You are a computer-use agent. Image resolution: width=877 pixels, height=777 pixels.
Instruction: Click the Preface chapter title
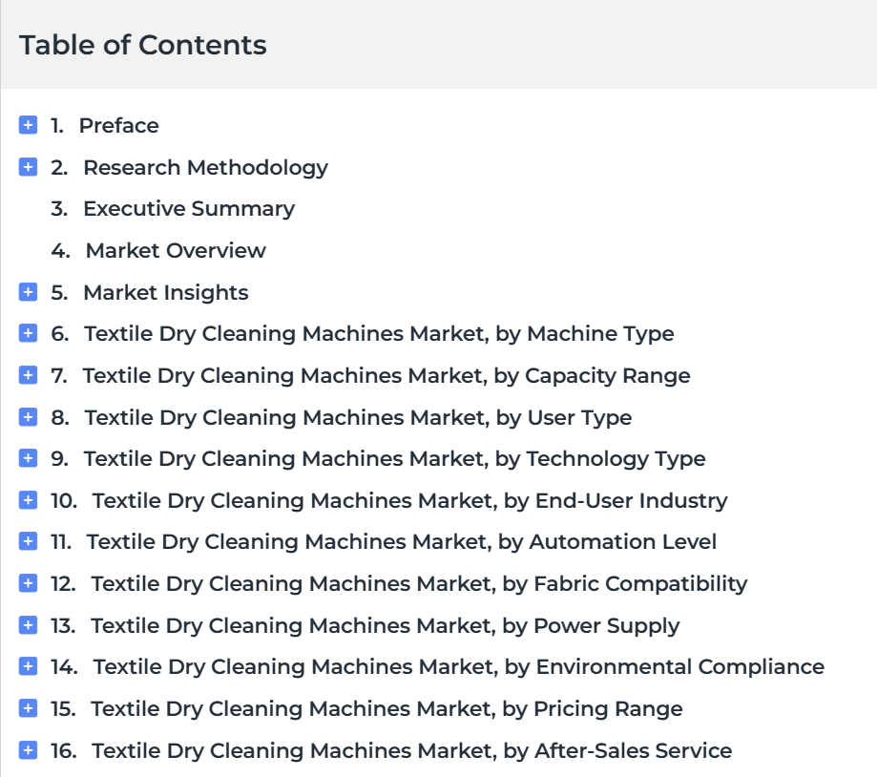pos(118,125)
